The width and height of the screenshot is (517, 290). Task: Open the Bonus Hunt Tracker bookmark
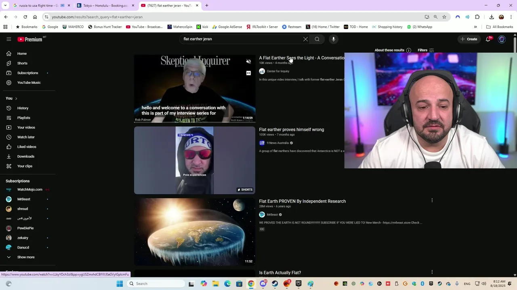[105, 27]
